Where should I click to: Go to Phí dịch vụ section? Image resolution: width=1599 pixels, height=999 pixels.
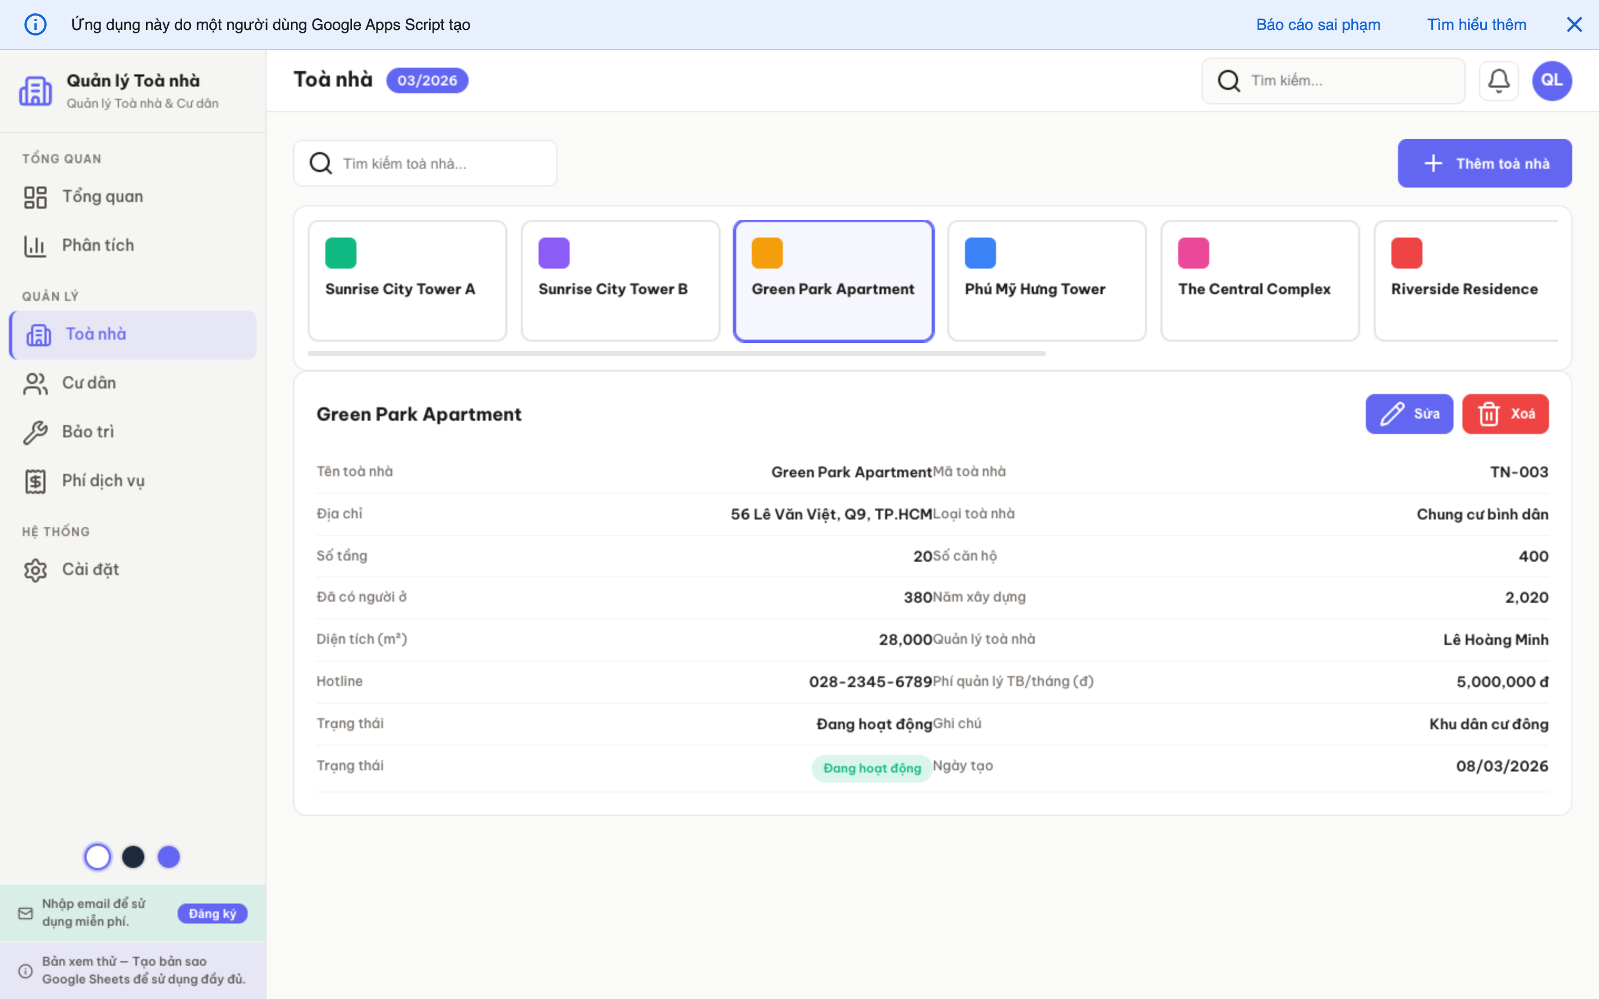coord(103,480)
